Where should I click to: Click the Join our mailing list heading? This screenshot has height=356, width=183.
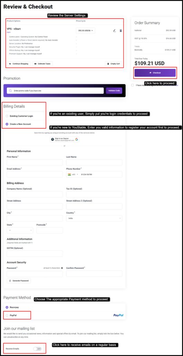(x=19, y=328)
